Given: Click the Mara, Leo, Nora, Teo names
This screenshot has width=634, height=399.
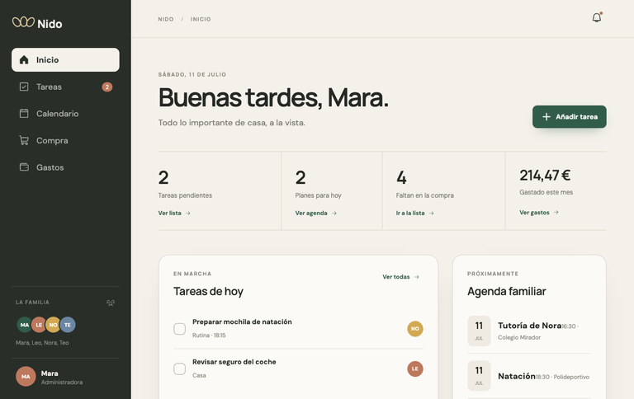Looking at the screenshot, I should tap(42, 342).
